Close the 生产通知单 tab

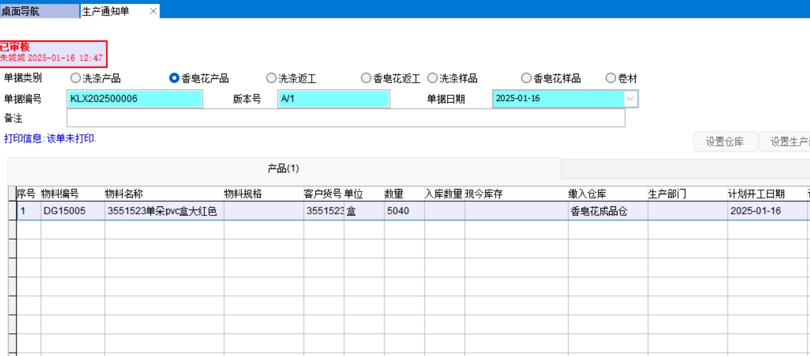pyautogui.click(x=153, y=11)
